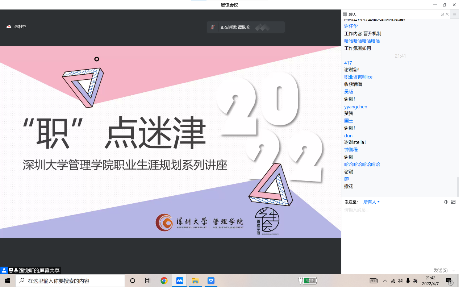Click the send image icon in chat

click(x=453, y=202)
